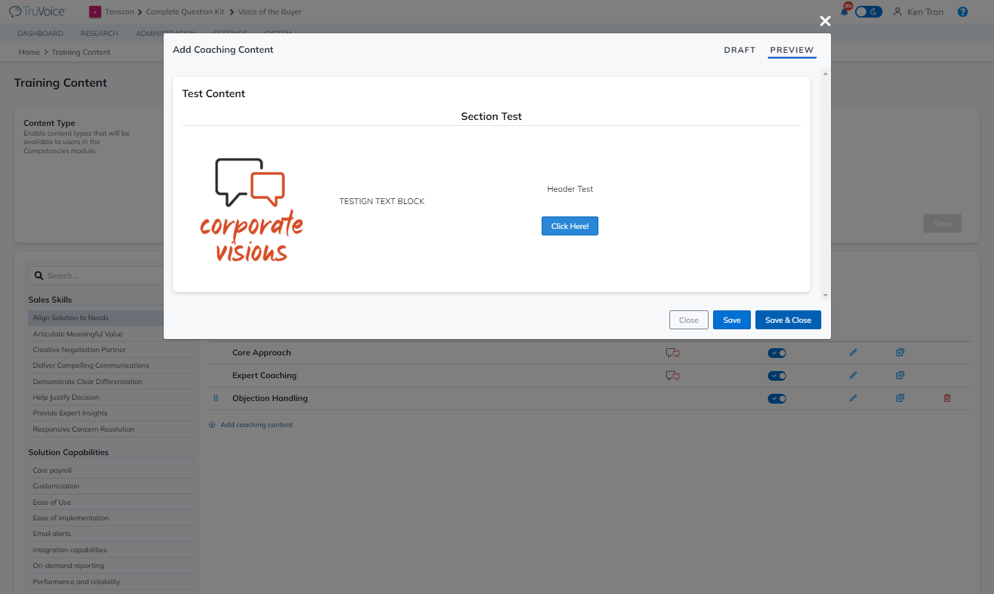This screenshot has height=594, width=994.
Task: Click the Add coaching content link
Action: coord(256,424)
